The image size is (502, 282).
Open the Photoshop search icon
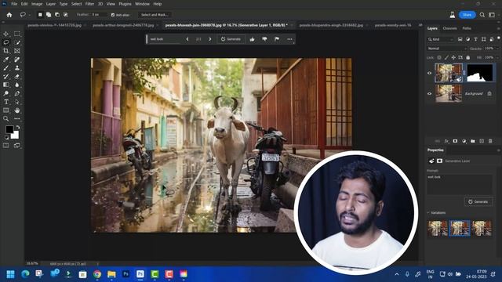[x=482, y=15]
